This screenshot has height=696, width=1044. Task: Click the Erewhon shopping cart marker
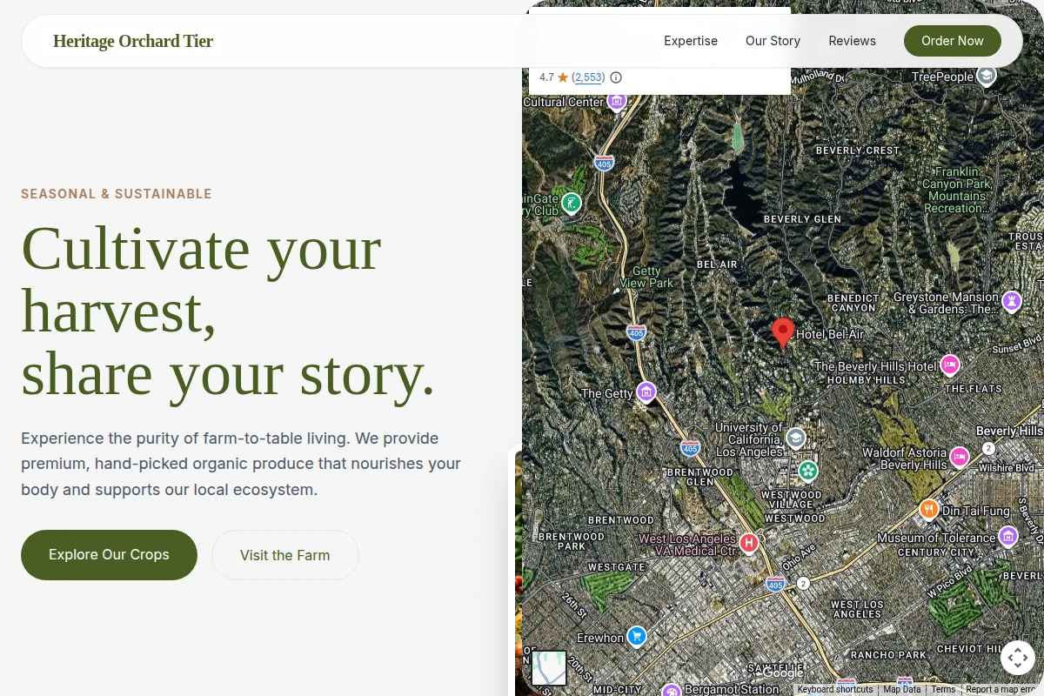tap(637, 637)
